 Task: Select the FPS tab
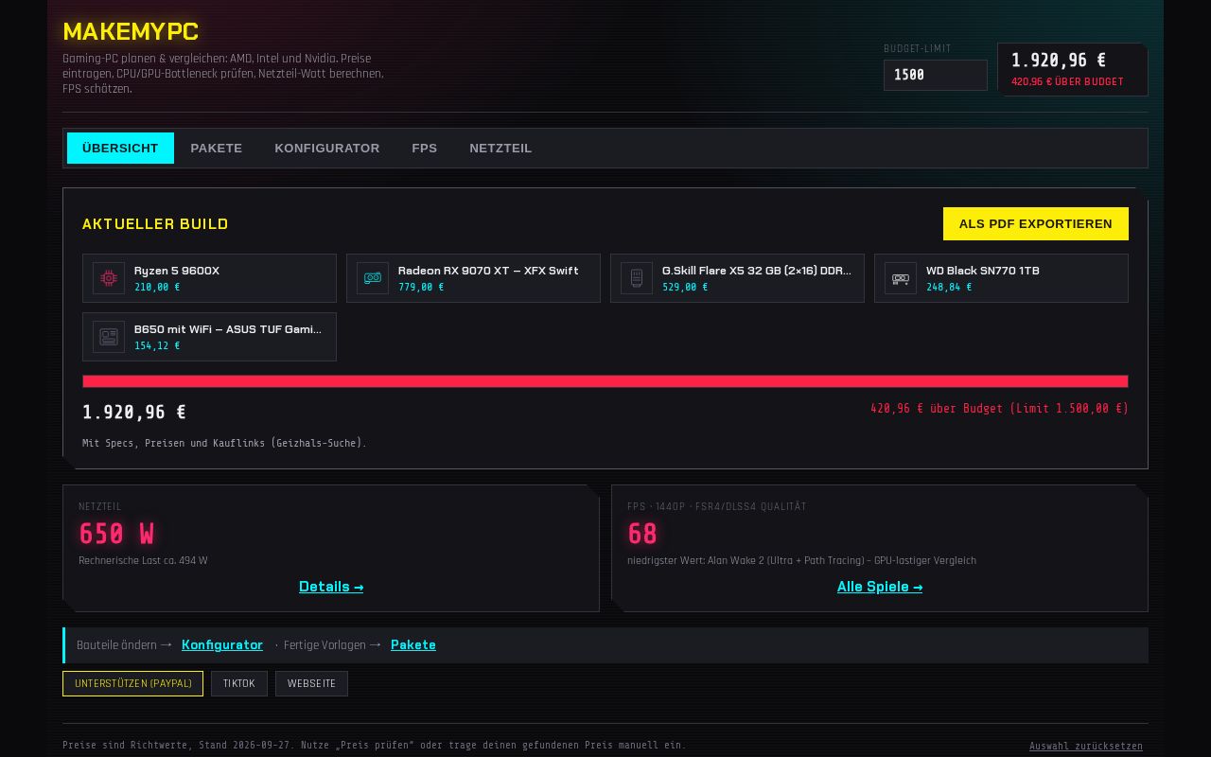(425, 149)
